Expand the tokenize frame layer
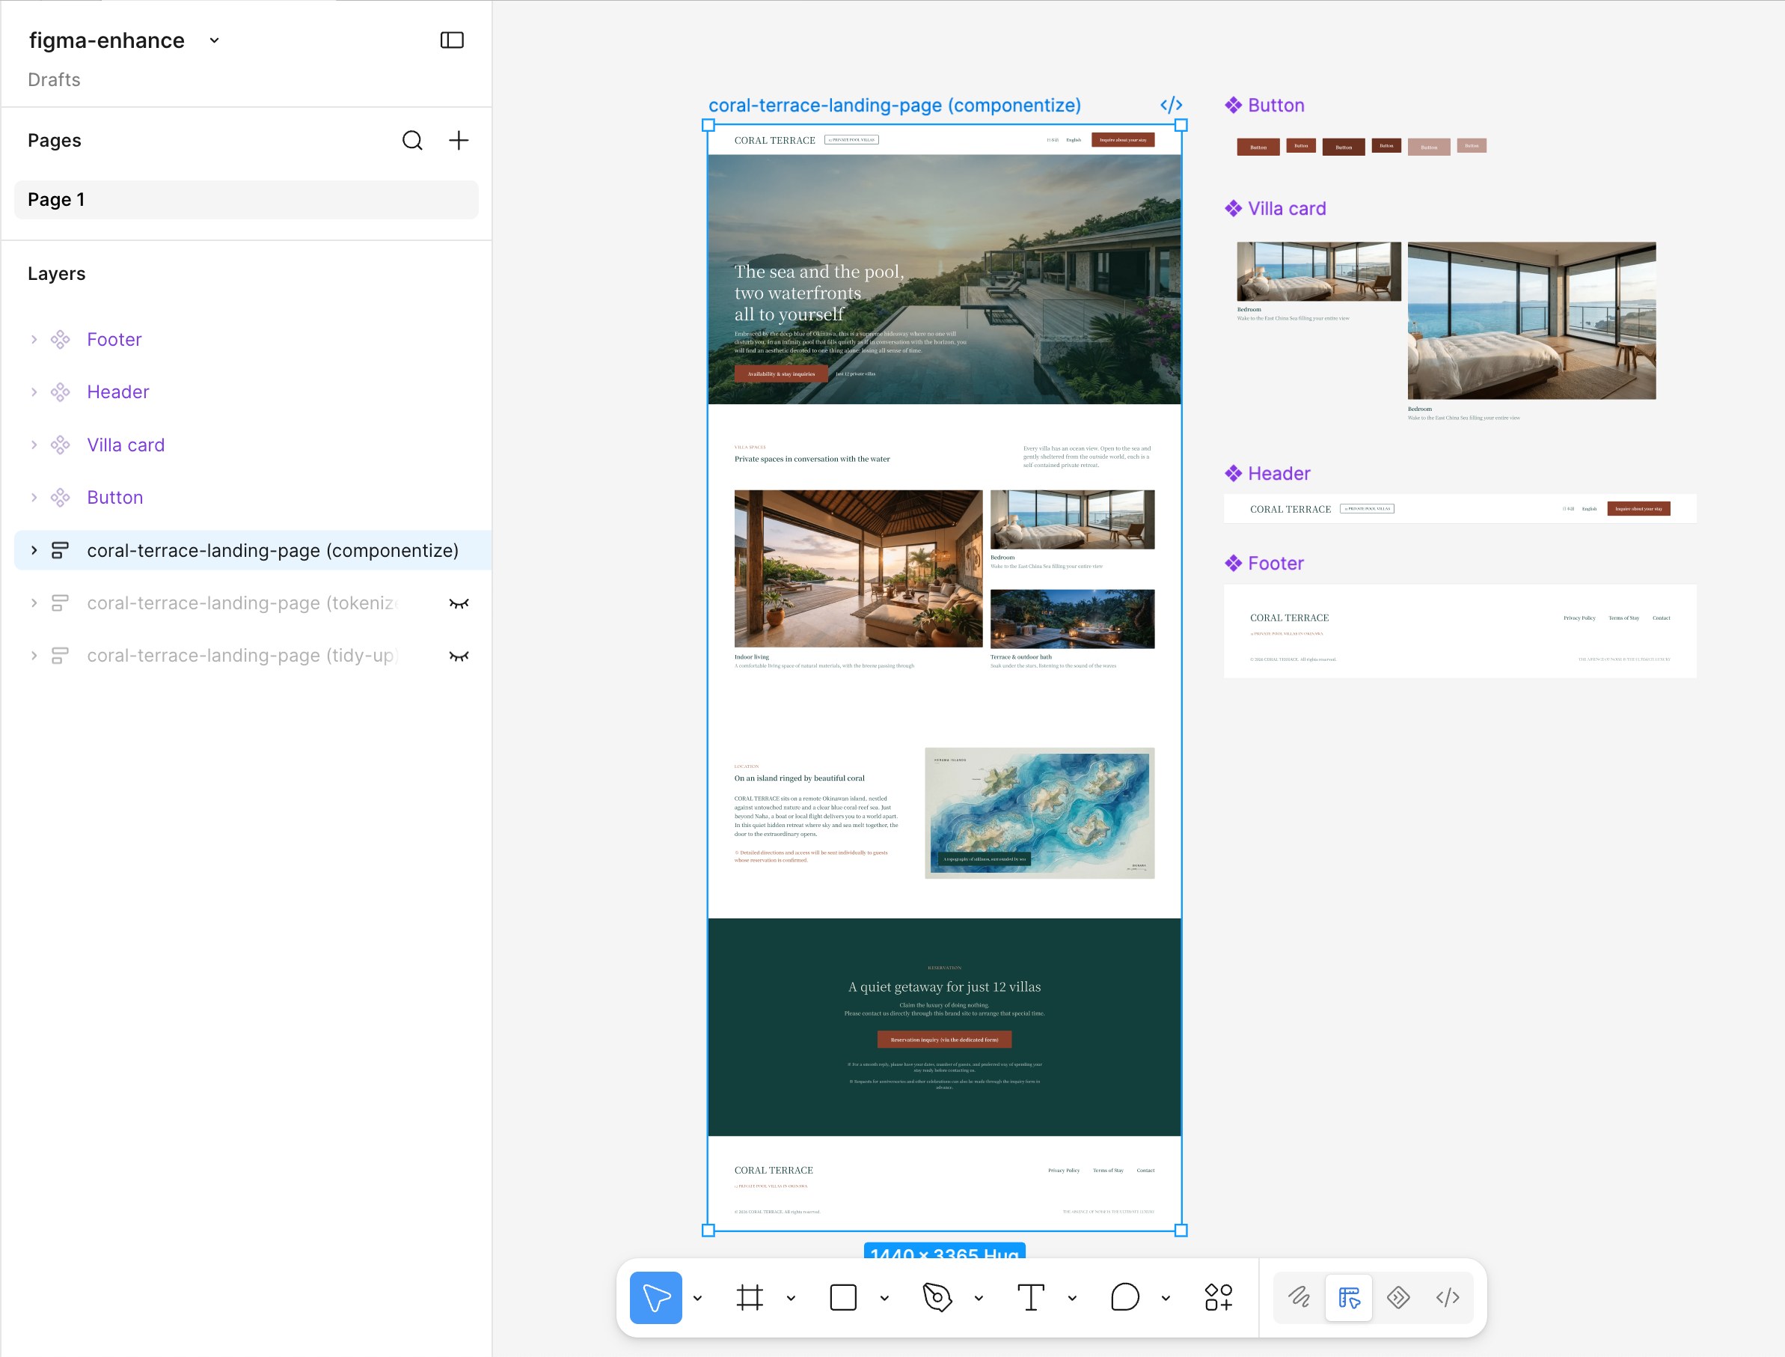 34,603
